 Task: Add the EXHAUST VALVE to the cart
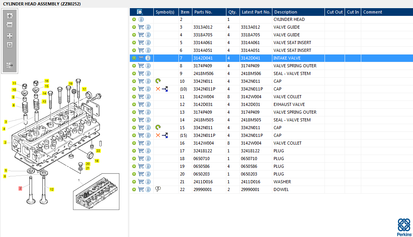coord(141,104)
